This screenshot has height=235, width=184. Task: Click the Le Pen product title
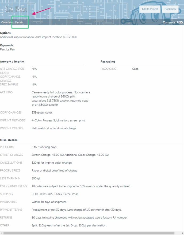pos(17,10)
